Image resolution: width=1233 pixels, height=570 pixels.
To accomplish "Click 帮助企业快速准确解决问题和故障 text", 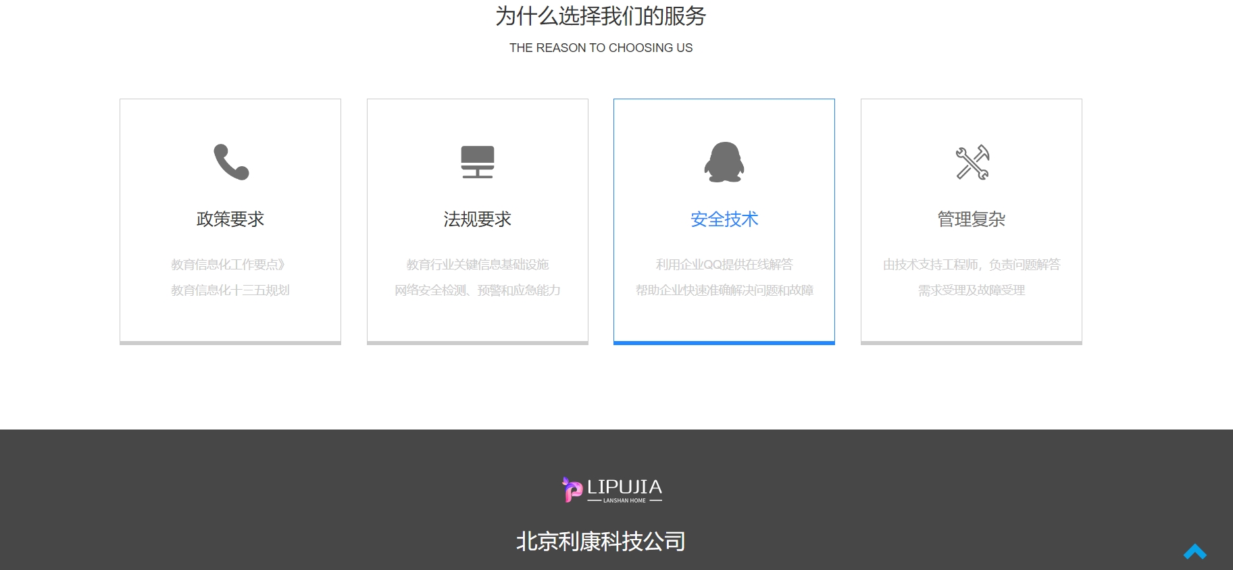I will [724, 290].
